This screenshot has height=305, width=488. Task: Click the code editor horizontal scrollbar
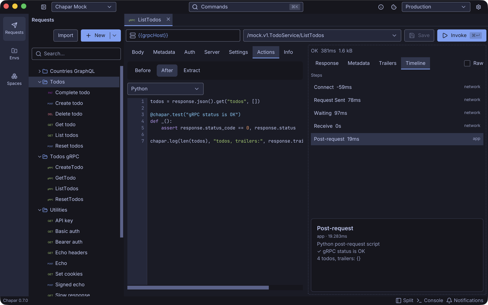click(198, 288)
